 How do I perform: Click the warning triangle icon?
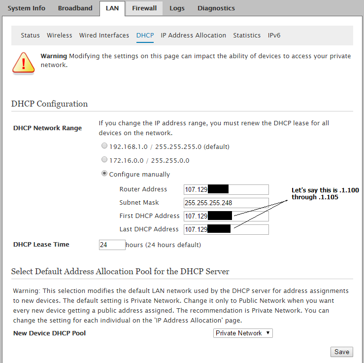(x=24, y=63)
